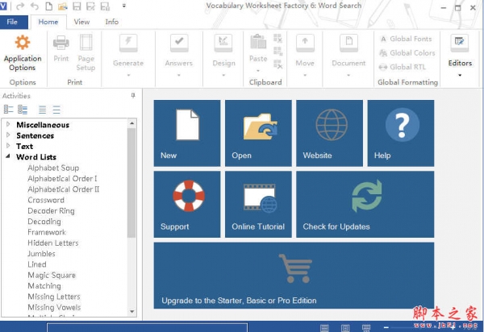Click the Check for Updates tile
The width and height of the screenshot is (484, 332).
[365, 205]
